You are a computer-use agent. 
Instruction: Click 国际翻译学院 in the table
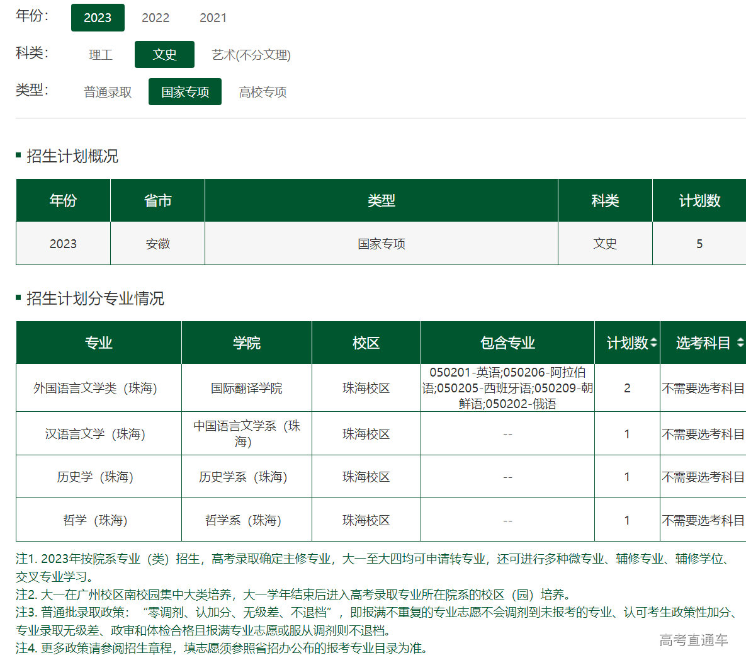coord(246,387)
